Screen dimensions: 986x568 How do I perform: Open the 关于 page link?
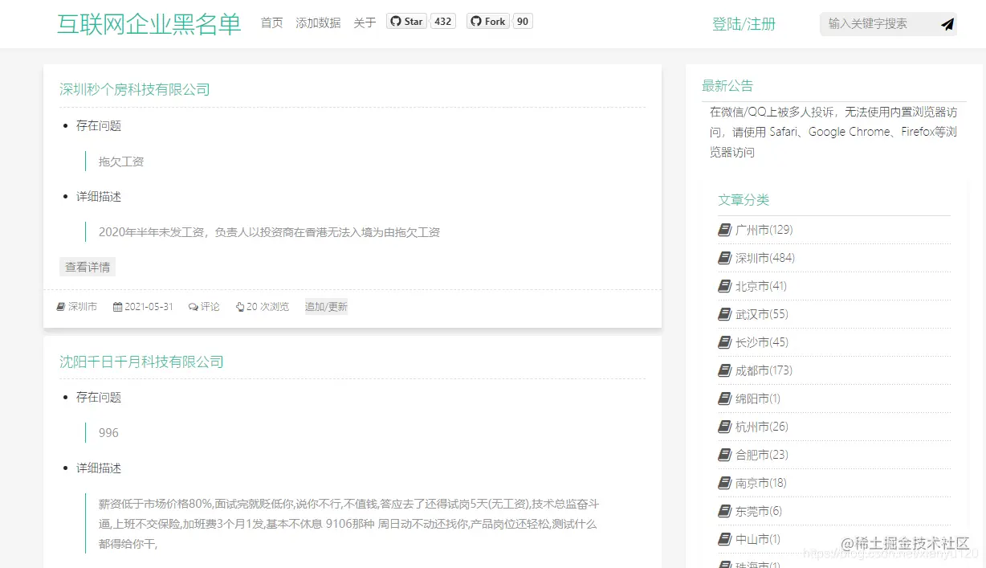365,22
